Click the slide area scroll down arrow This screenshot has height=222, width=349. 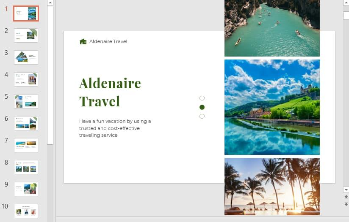point(346,190)
